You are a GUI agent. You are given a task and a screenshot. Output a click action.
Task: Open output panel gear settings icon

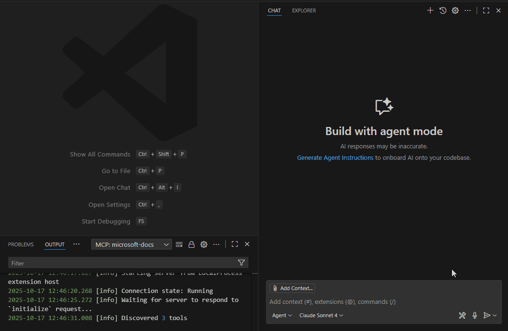(204, 244)
